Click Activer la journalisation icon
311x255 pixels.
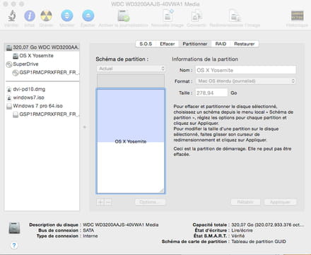(x=123, y=16)
